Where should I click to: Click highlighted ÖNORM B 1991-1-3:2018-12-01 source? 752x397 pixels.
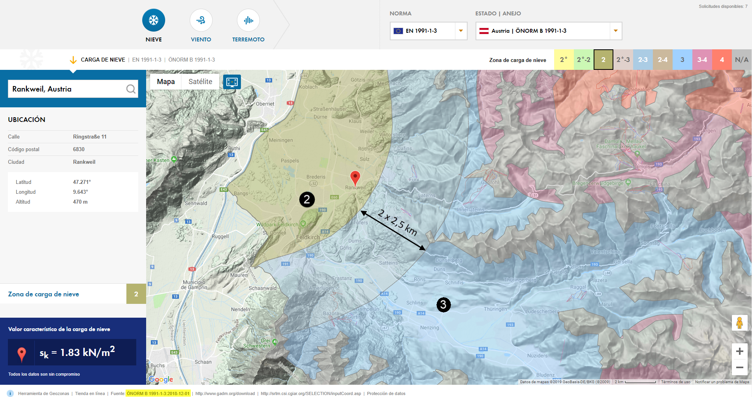(158, 393)
